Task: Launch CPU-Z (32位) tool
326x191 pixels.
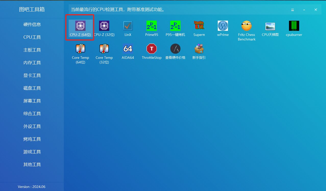Action: (104, 28)
